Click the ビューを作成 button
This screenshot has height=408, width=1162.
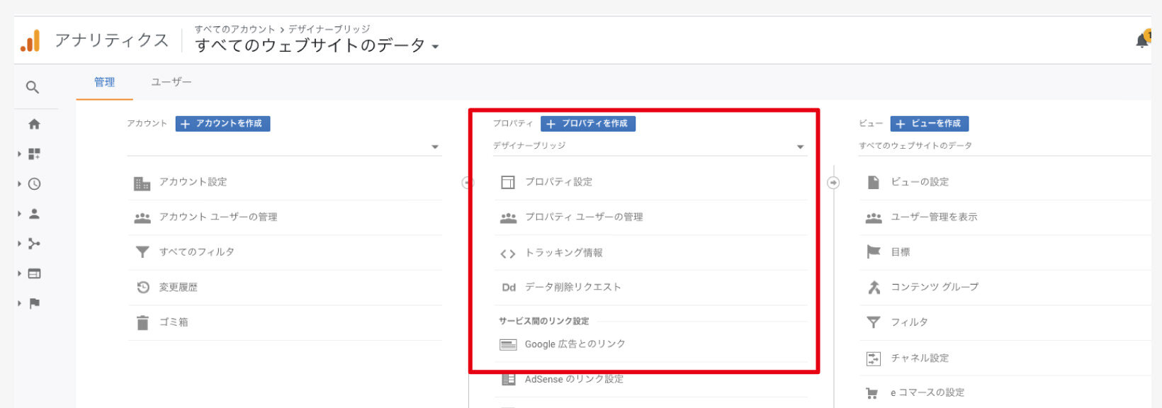929,123
